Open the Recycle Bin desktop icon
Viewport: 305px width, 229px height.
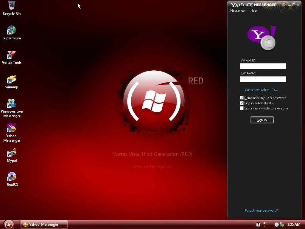(x=12, y=8)
